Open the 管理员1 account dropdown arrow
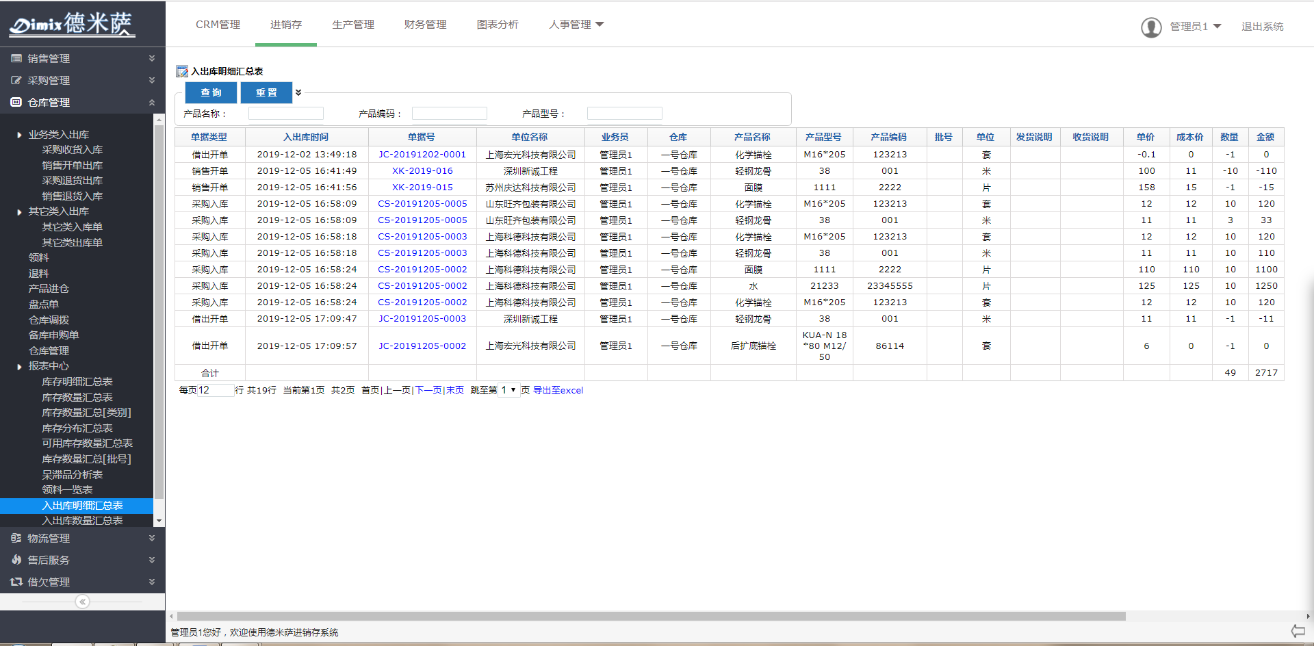The height and width of the screenshot is (646, 1314). [1218, 27]
